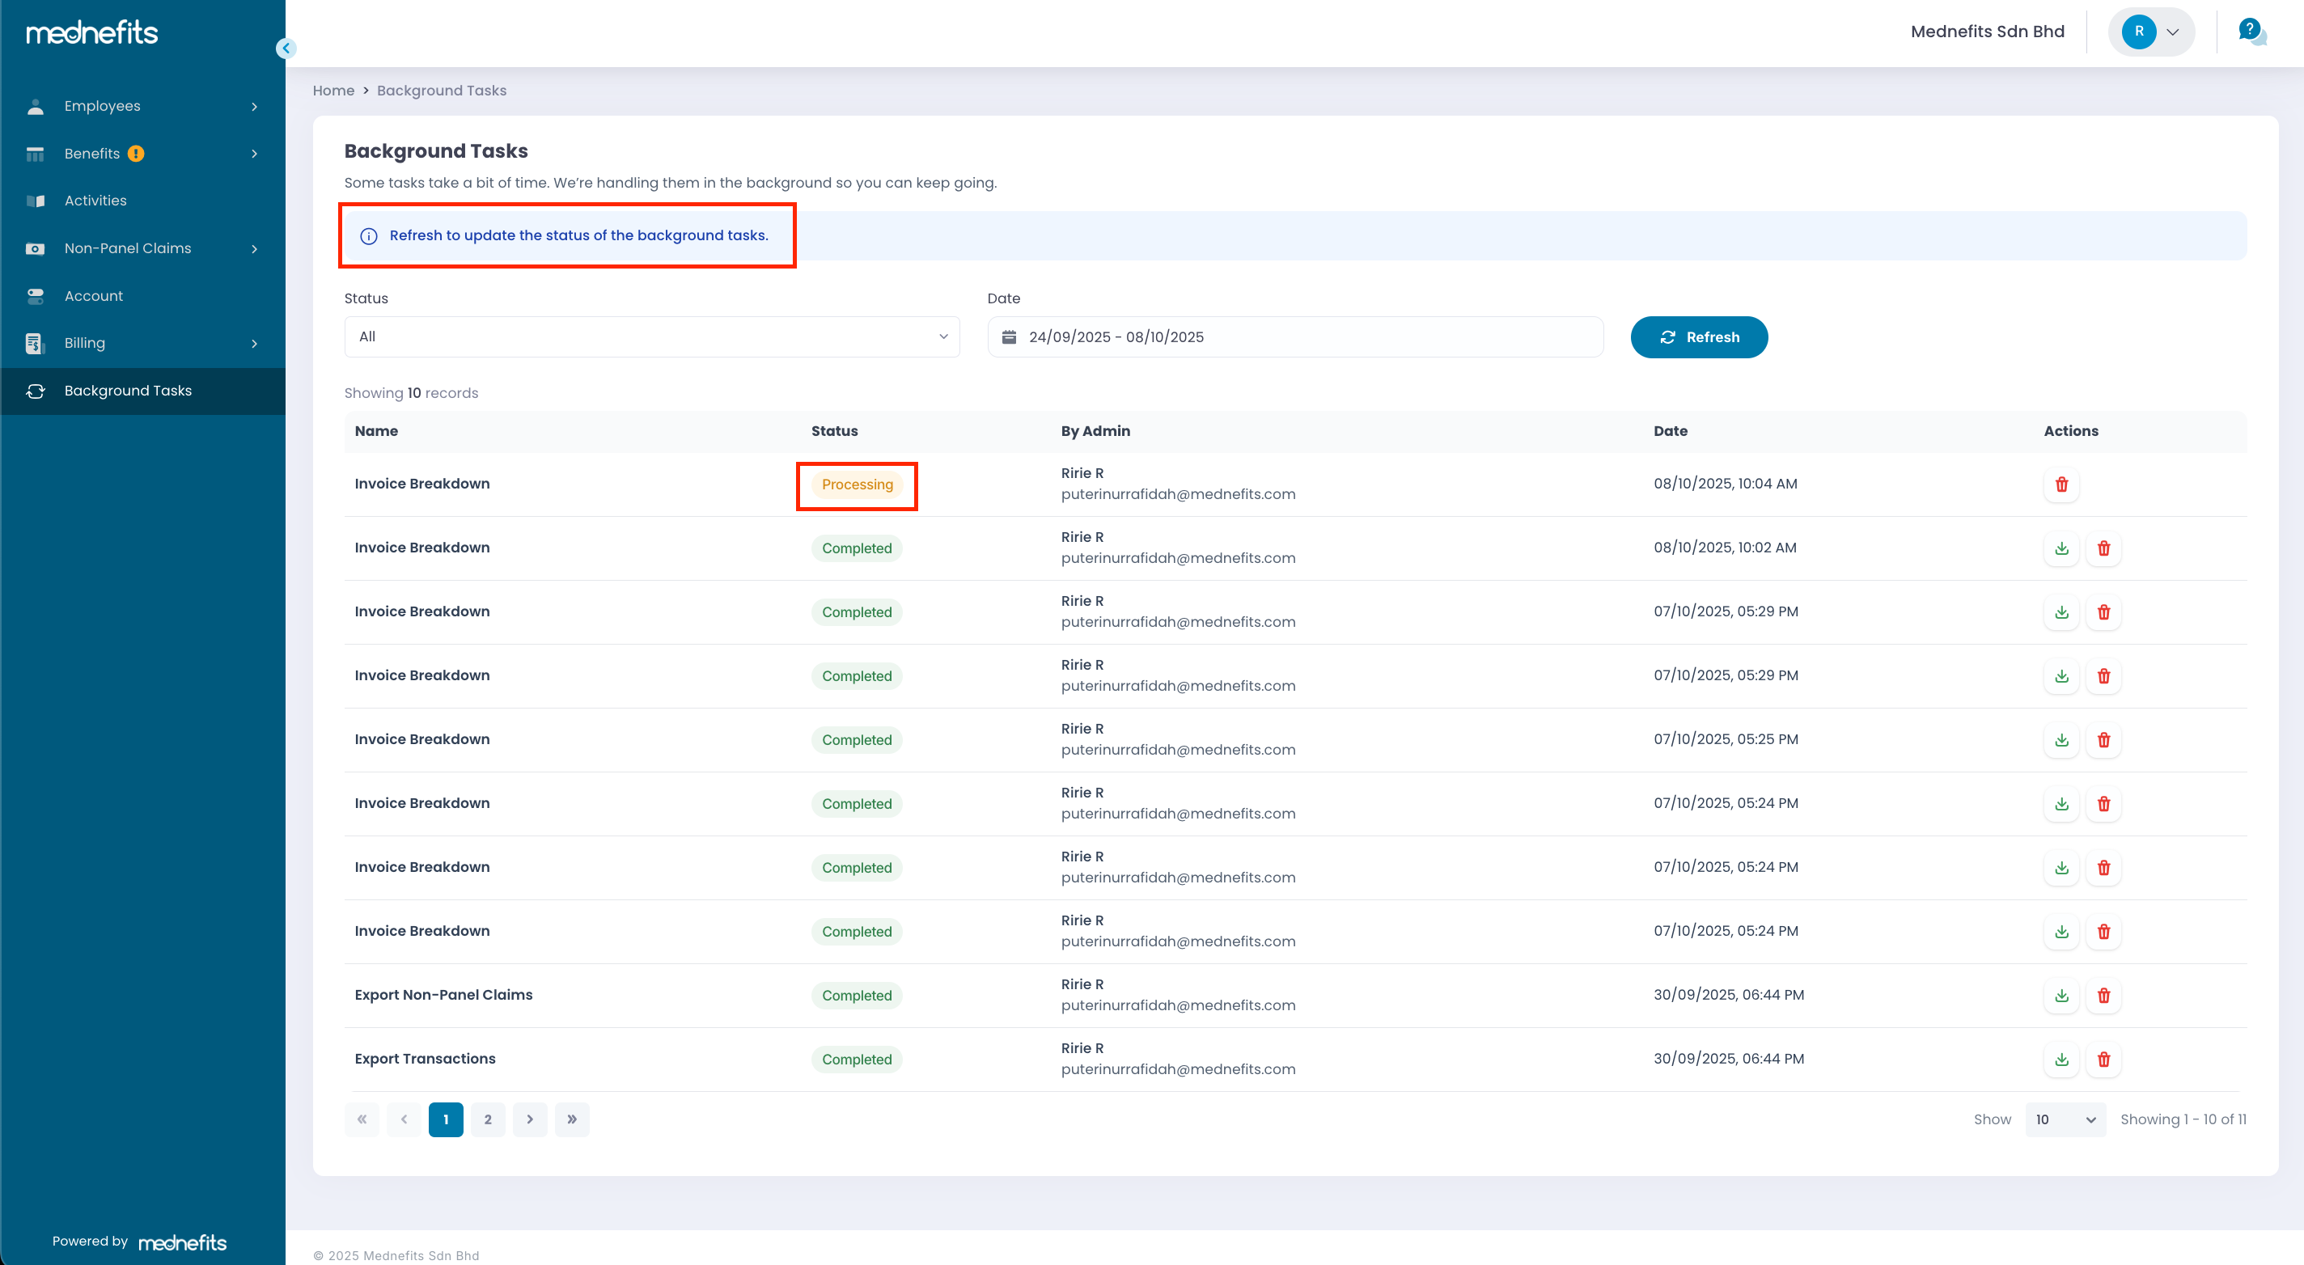Open the Status filter dropdown
The image size is (2304, 1265).
pyautogui.click(x=651, y=337)
